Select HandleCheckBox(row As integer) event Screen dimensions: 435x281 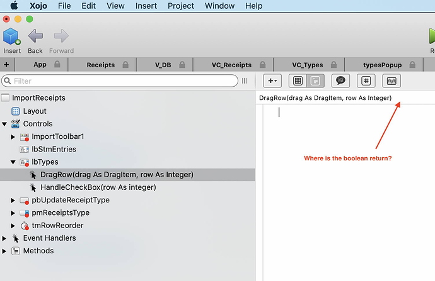pos(98,187)
